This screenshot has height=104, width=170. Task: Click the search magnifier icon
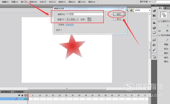click(155, 2)
